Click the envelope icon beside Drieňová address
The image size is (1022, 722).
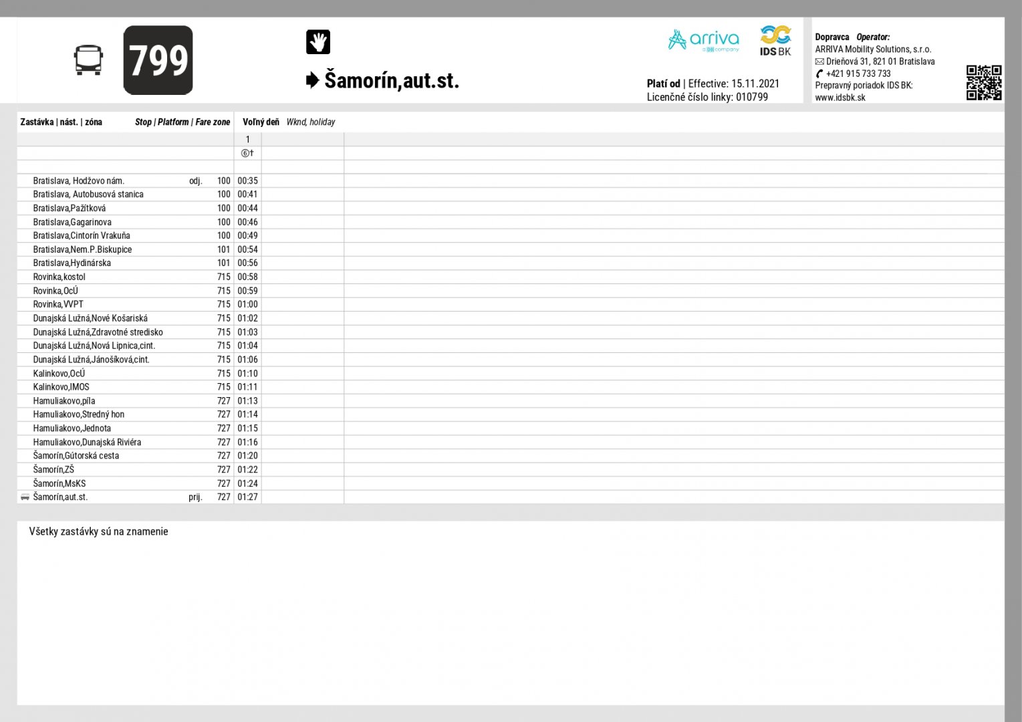coord(819,62)
